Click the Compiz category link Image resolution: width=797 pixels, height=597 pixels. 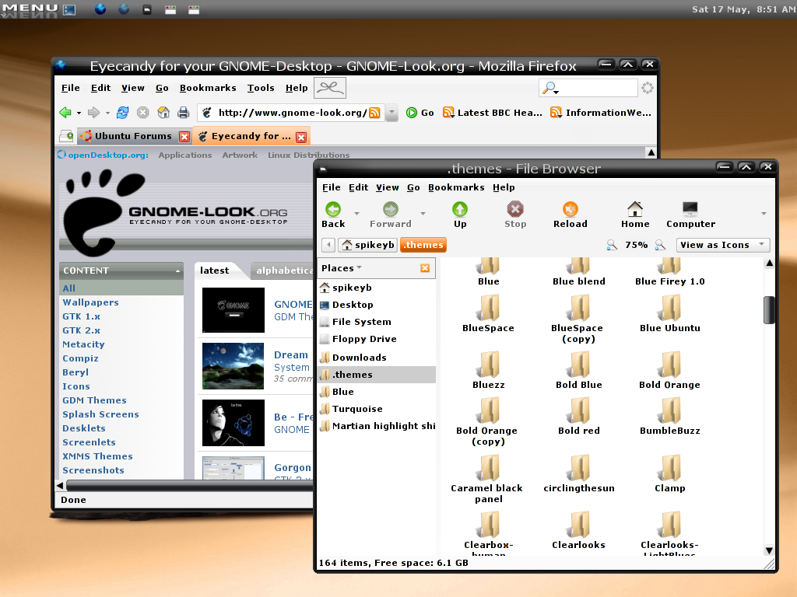80,358
